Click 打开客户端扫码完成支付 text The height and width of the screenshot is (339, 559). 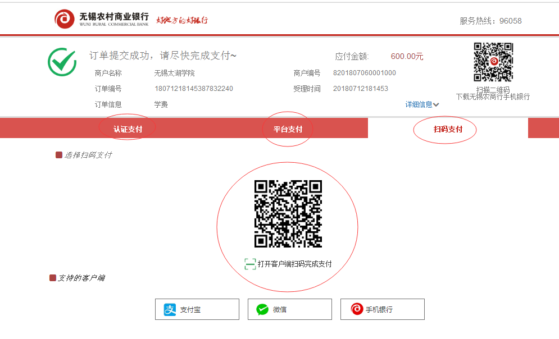(295, 264)
